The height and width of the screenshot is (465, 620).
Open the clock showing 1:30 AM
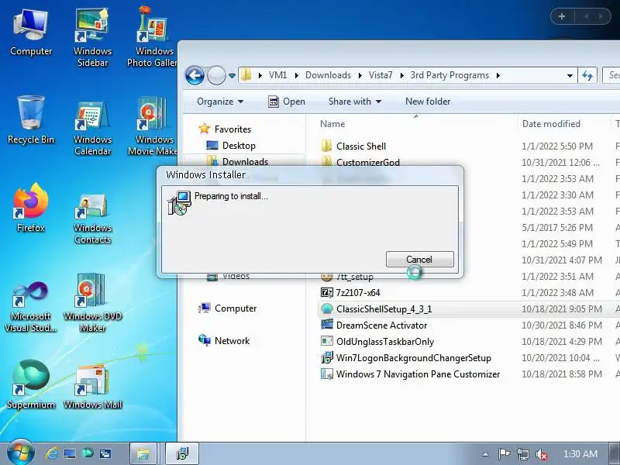580,454
